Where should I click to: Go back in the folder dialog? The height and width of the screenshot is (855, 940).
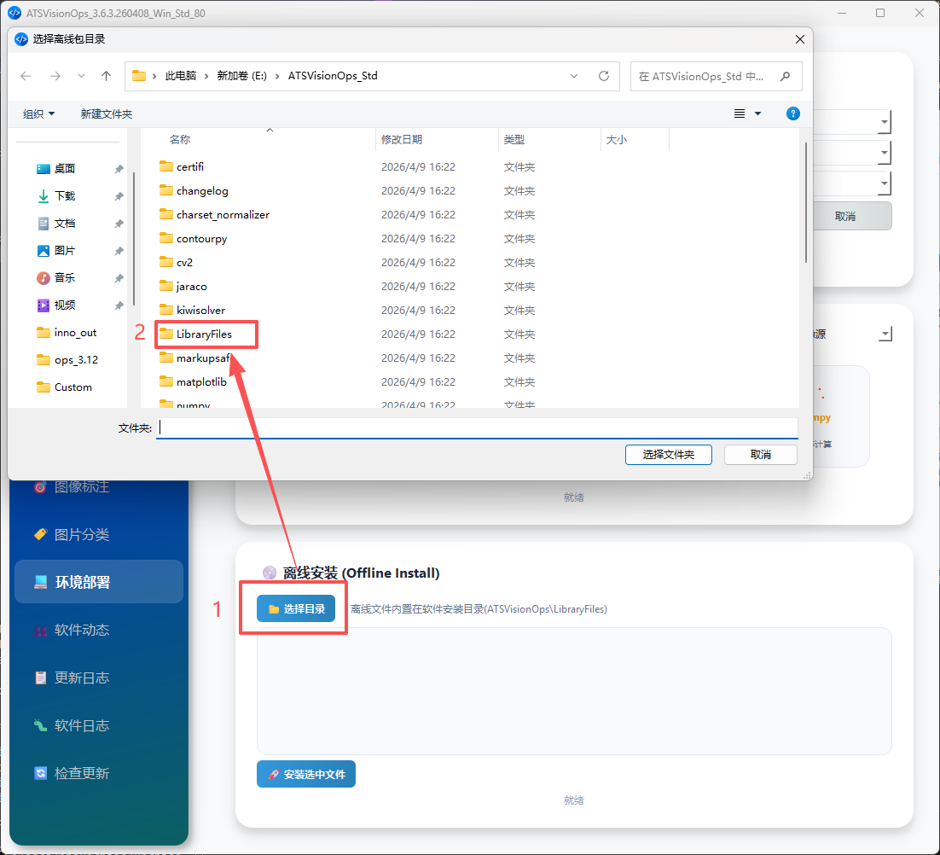[x=26, y=76]
